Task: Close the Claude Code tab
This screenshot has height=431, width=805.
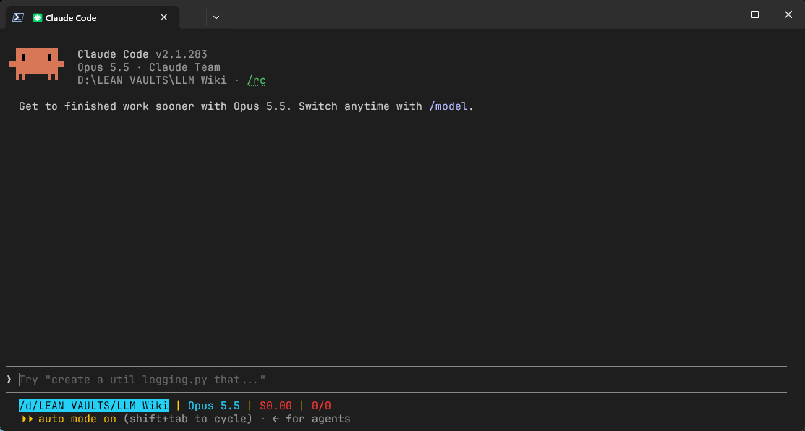Action: coord(163,17)
